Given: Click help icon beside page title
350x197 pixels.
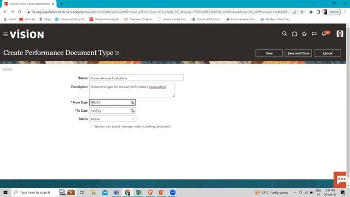Looking at the screenshot, I should point(117,53).
